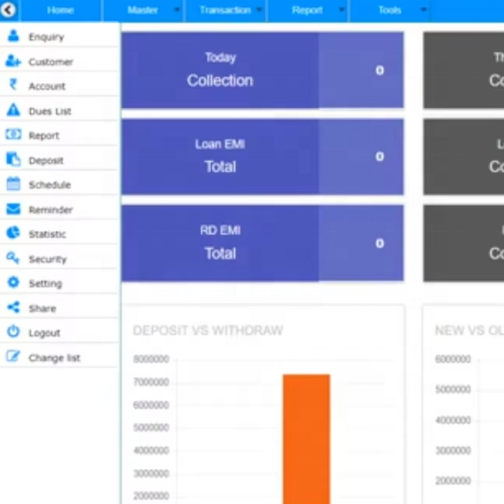The width and height of the screenshot is (504, 504).
Task: Expand the top-bar Report dropdown arrow
Action: [341, 10]
